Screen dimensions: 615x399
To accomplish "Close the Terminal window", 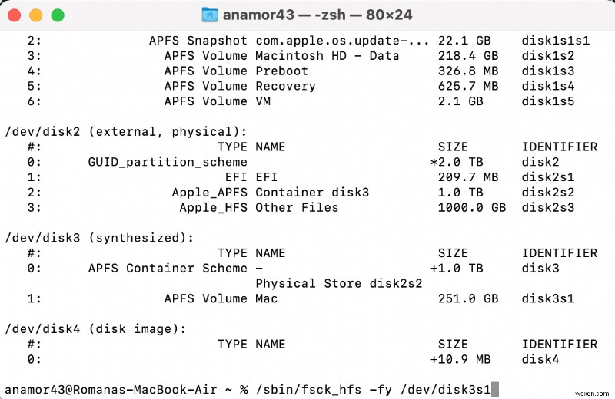I will tap(15, 15).
